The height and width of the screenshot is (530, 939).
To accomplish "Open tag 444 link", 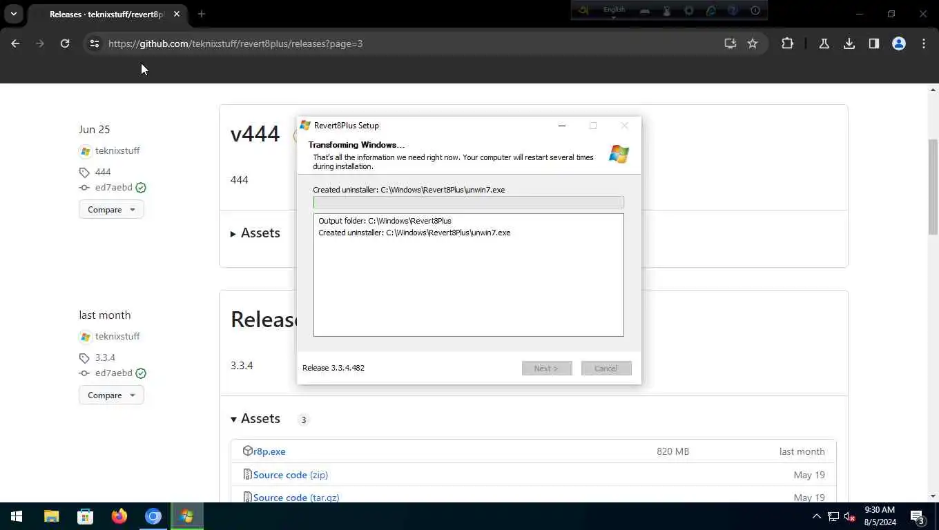I will (103, 172).
